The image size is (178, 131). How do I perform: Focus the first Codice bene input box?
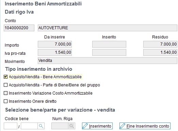11,126
